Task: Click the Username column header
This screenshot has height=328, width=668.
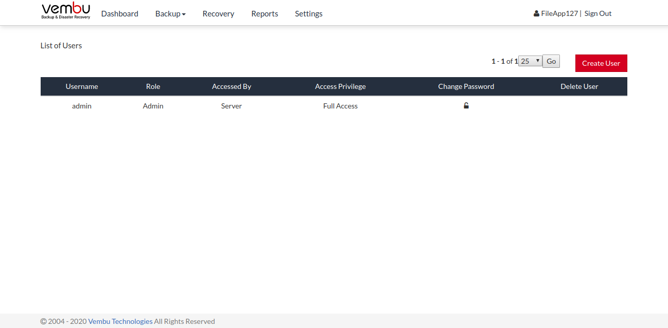Action: (82, 86)
